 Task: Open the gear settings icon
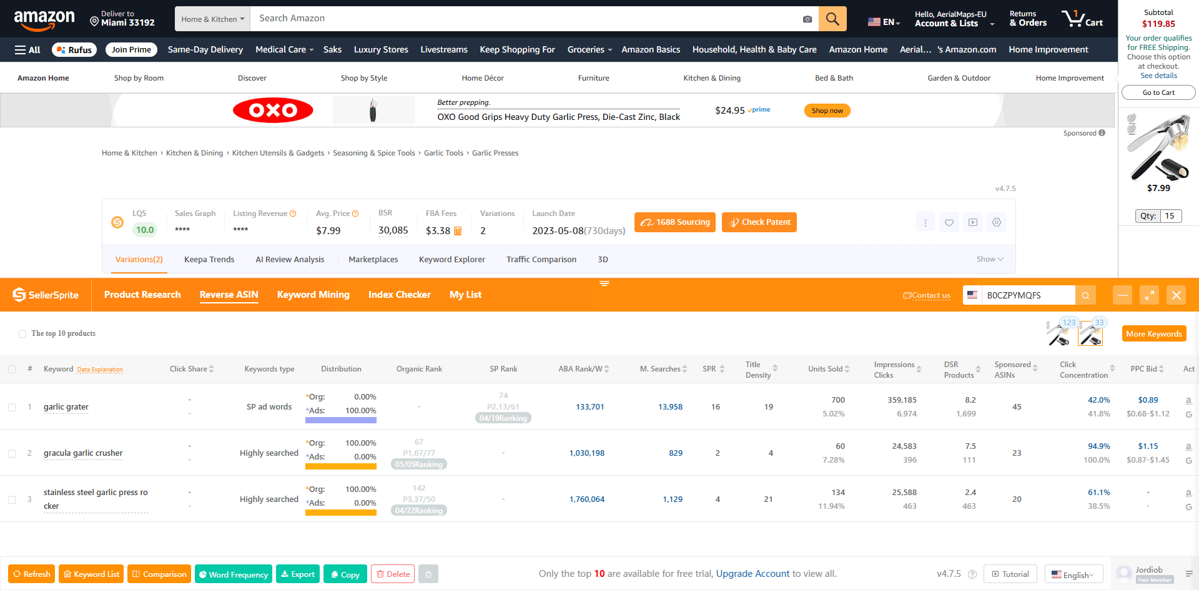click(997, 222)
